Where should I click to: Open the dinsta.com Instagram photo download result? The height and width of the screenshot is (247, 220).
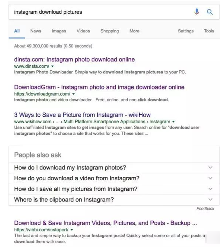[x=74, y=60]
